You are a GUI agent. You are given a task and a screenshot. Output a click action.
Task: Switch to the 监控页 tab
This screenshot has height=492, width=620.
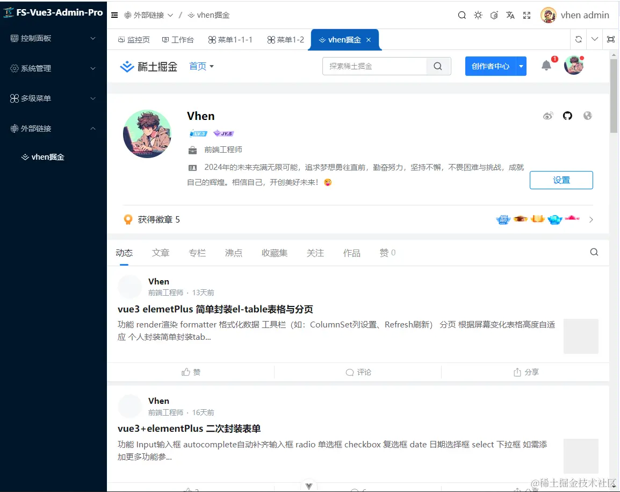coord(134,40)
